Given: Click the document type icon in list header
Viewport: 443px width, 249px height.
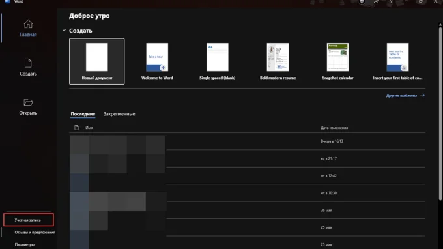Looking at the screenshot, I should [x=77, y=128].
